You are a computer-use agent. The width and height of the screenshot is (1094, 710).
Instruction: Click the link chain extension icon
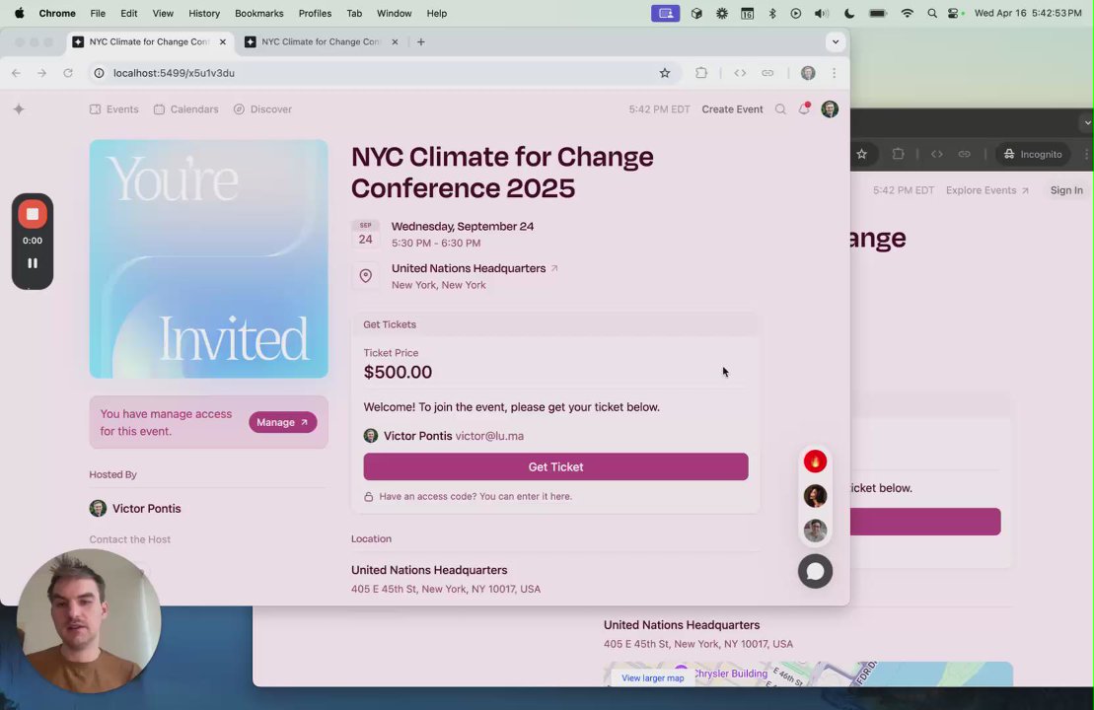tap(767, 73)
